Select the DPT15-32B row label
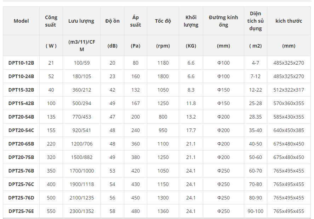 tap(21, 90)
